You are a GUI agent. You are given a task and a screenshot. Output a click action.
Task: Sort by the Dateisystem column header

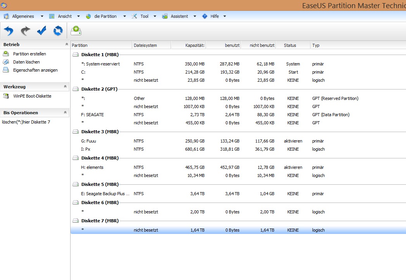pyautogui.click(x=152, y=45)
